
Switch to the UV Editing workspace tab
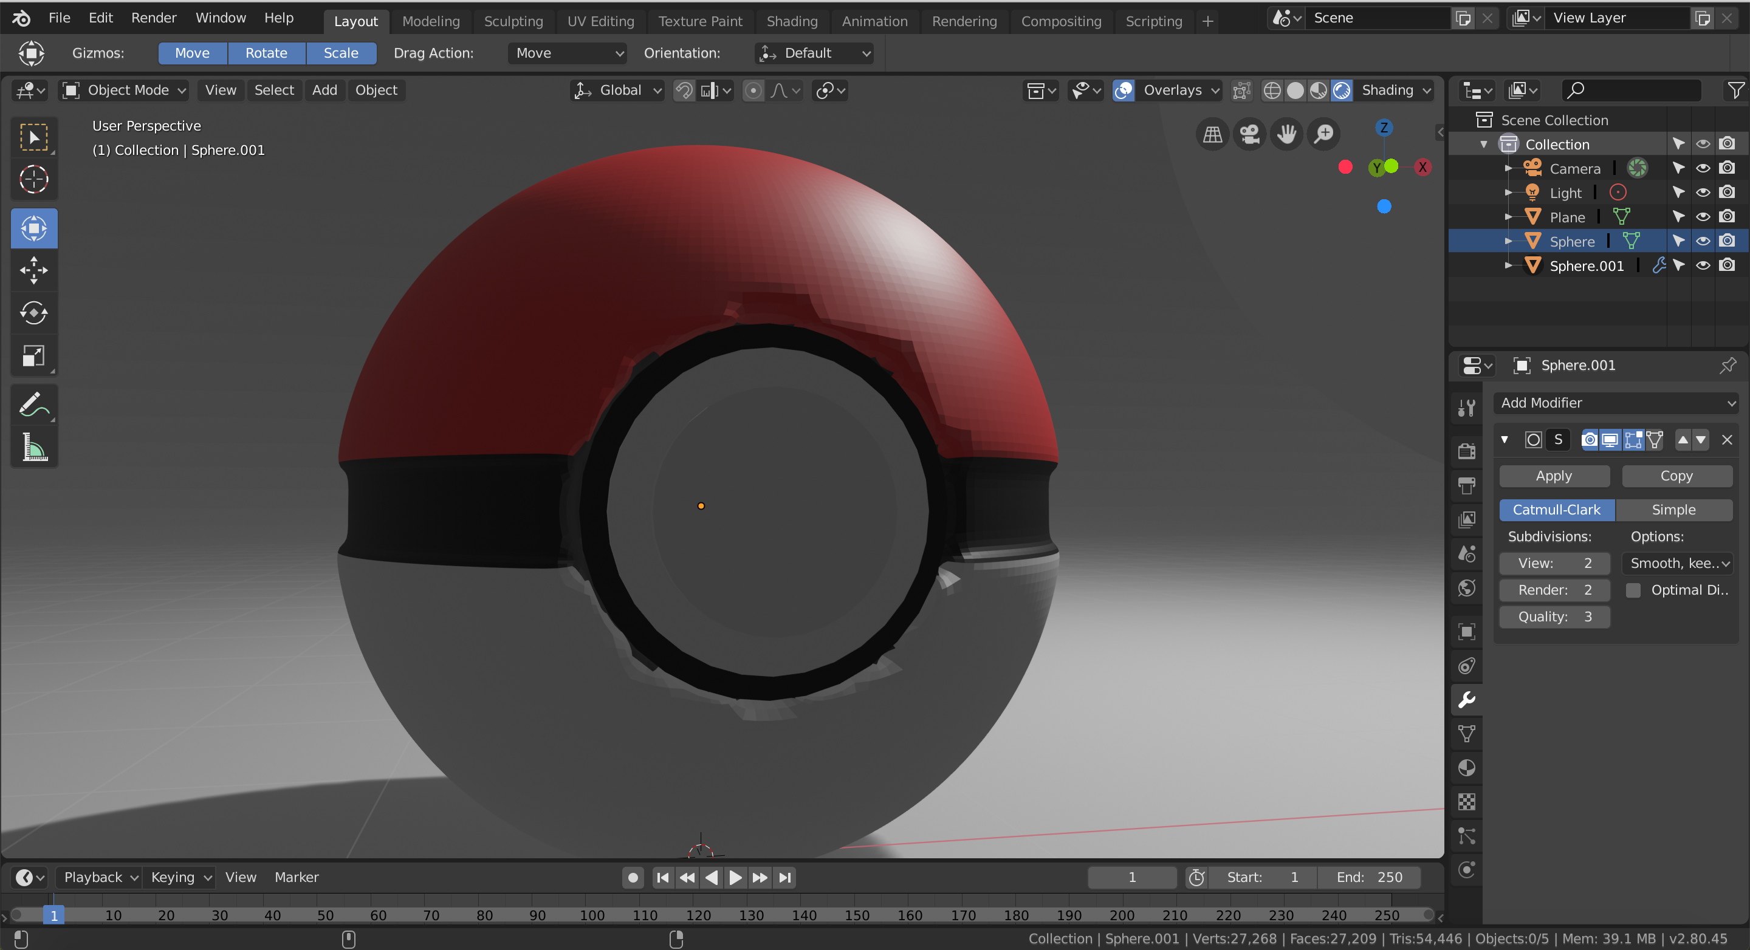click(x=600, y=21)
